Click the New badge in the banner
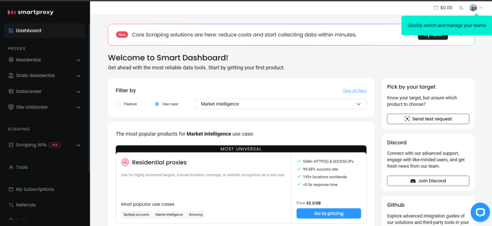Screen dimensions: 492x226 [x=123, y=35]
